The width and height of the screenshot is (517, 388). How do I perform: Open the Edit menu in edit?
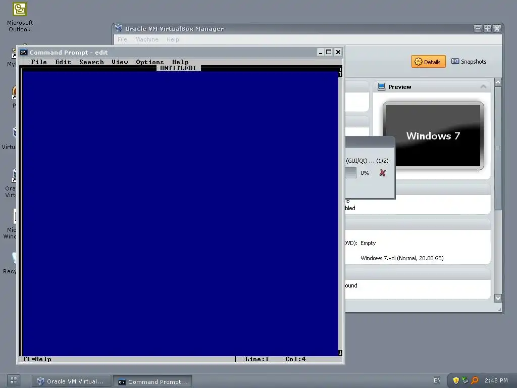coord(63,62)
